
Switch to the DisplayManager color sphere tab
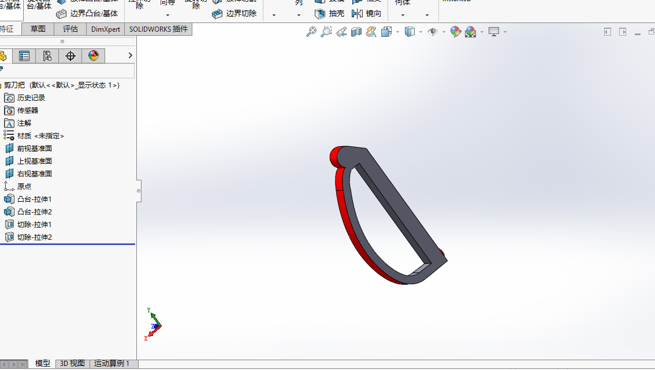[x=93, y=56]
